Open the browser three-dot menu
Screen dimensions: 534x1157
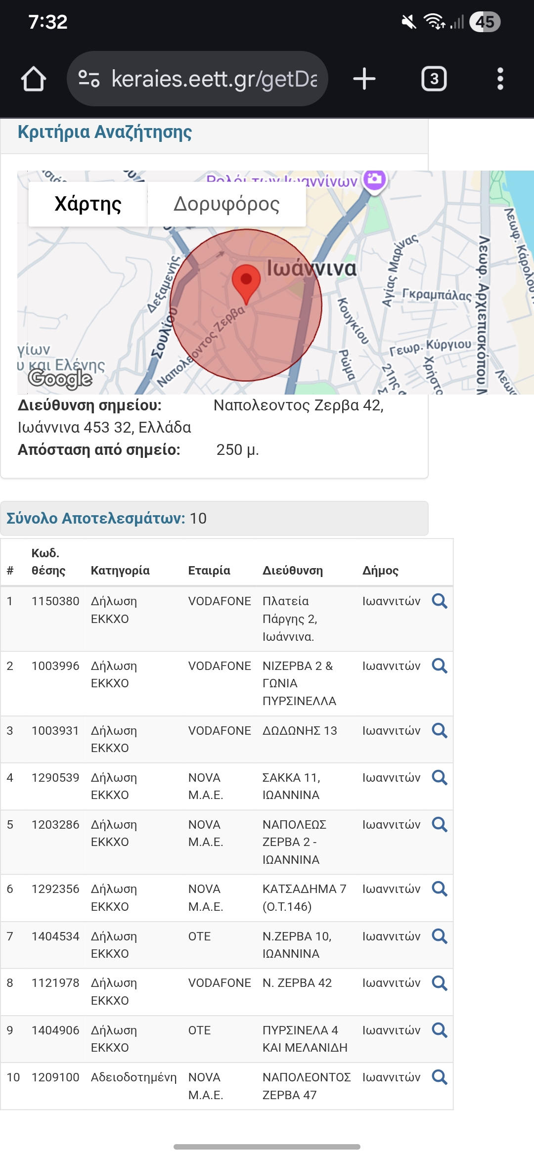pyautogui.click(x=500, y=79)
